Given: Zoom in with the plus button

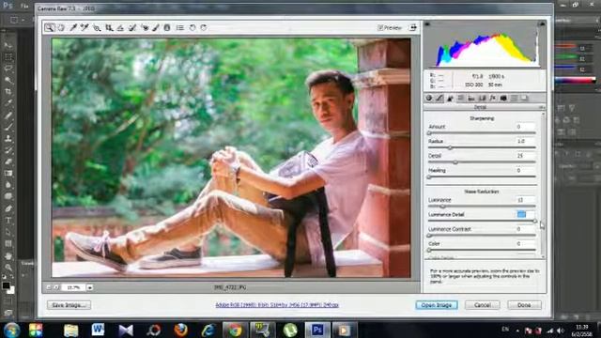Looking at the screenshot, I should [56, 287].
